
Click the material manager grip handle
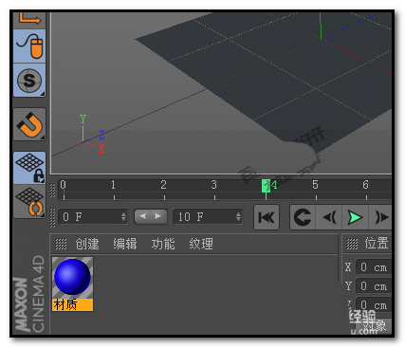(61, 244)
